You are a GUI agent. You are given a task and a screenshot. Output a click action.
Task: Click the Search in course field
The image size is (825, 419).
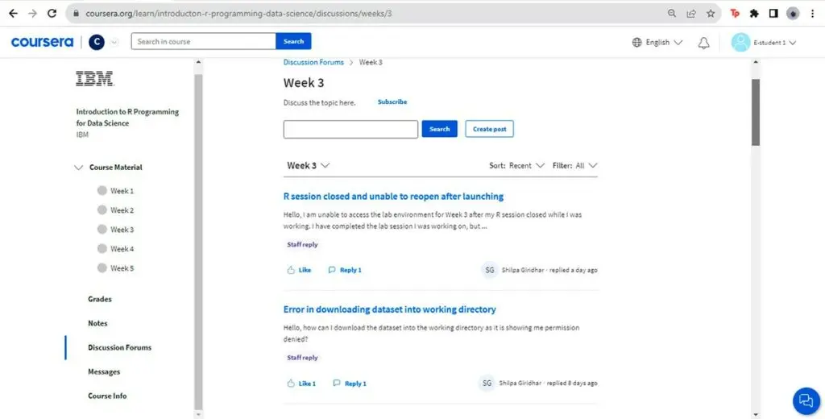(x=204, y=41)
